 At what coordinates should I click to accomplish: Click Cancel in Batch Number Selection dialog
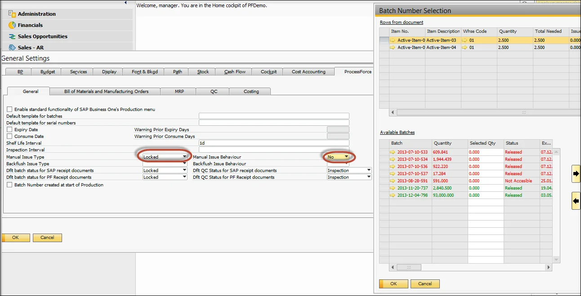(x=425, y=284)
